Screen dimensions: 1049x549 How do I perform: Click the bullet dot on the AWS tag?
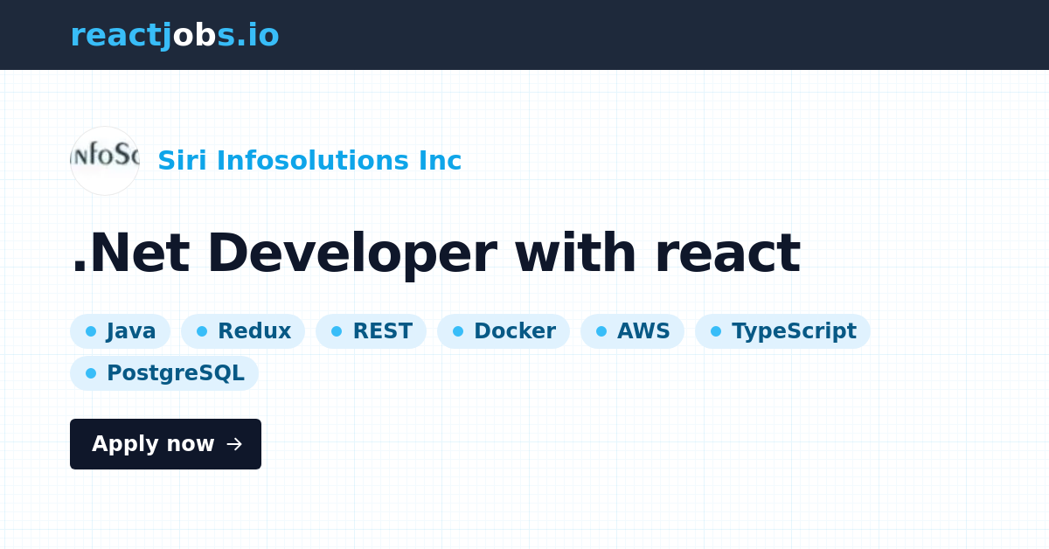[601, 331]
